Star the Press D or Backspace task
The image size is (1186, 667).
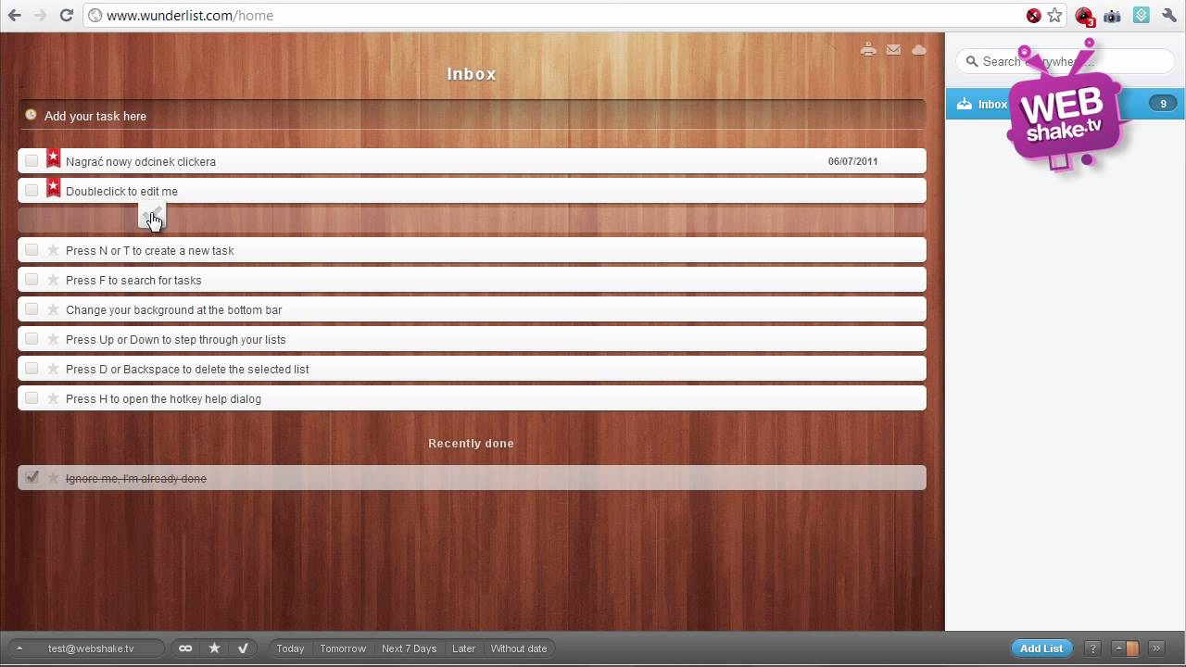point(53,369)
